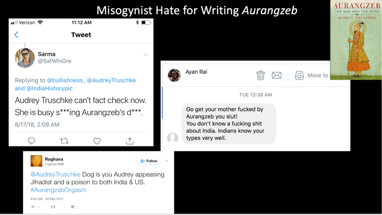The height and width of the screenshot is (215, 382).
Task: Open Sarma's profile picture
Action: click(x=24, y=57)
